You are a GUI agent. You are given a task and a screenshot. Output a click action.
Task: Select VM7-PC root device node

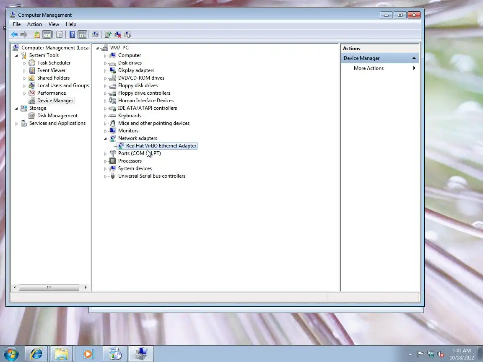119,48
